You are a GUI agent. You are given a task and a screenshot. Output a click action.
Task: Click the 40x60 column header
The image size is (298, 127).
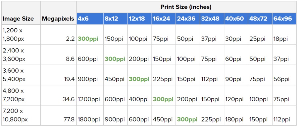coord(236,19)
